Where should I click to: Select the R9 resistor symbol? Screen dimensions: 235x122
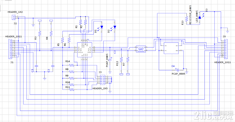click(72, 78)
